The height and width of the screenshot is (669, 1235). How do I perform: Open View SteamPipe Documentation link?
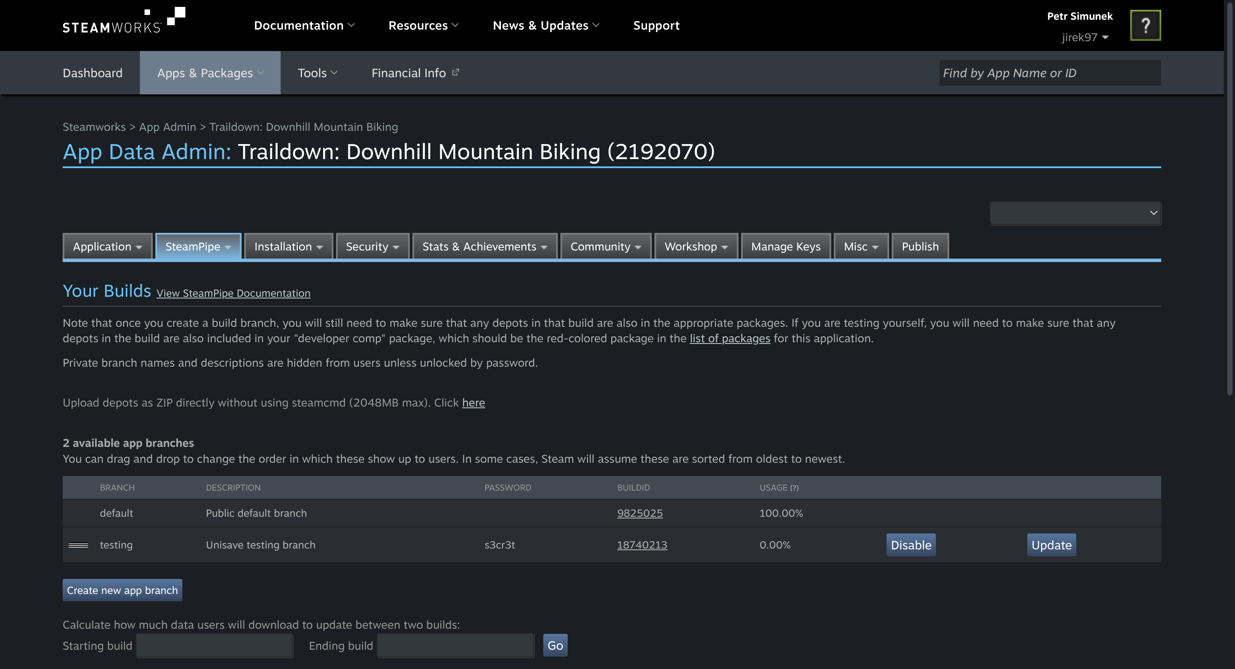point(233,293)
